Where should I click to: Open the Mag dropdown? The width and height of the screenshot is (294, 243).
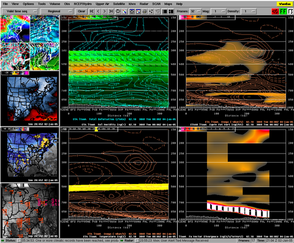(x=219, y=11)
